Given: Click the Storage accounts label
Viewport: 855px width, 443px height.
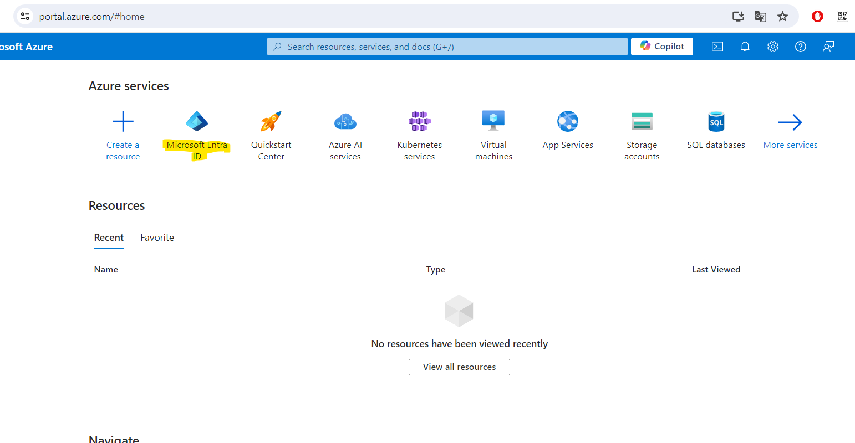Looking at the screenshot, I should pos(642,151).
